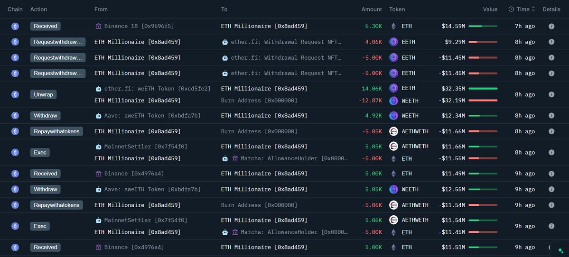Click the green value bar for $32.35M

[x=483, y=89]
